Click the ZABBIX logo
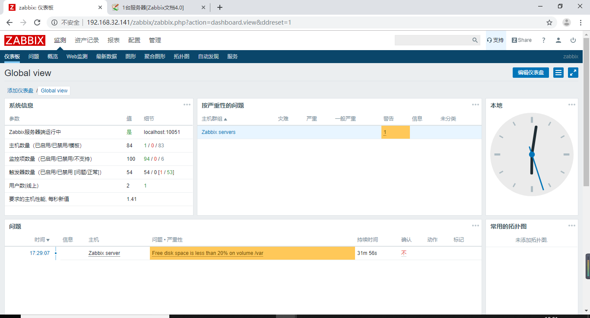The image size is (590, 318). [x=25, y=40]
